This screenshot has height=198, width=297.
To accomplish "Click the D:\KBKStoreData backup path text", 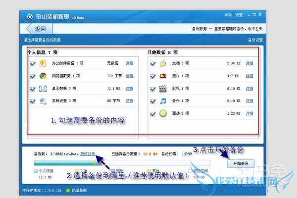I will tap(64, 154).
